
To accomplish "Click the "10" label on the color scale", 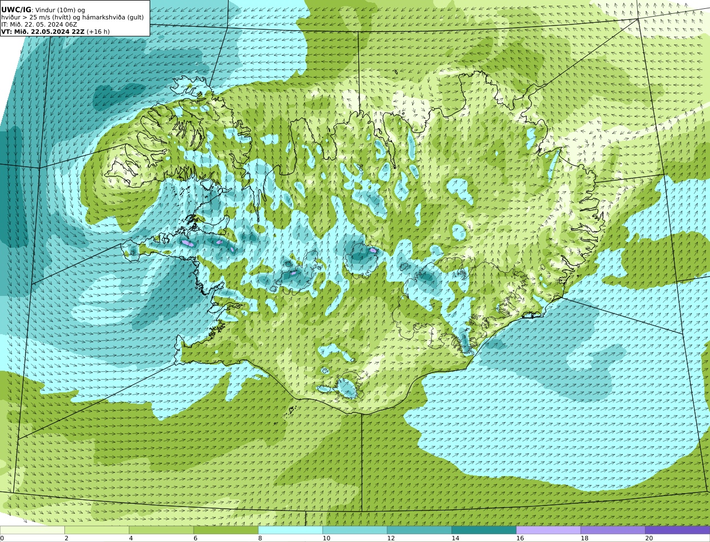I will (326, 538).
